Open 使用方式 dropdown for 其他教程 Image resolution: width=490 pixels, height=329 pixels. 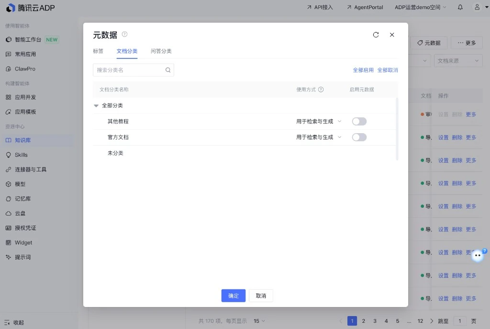click(319, 121)
